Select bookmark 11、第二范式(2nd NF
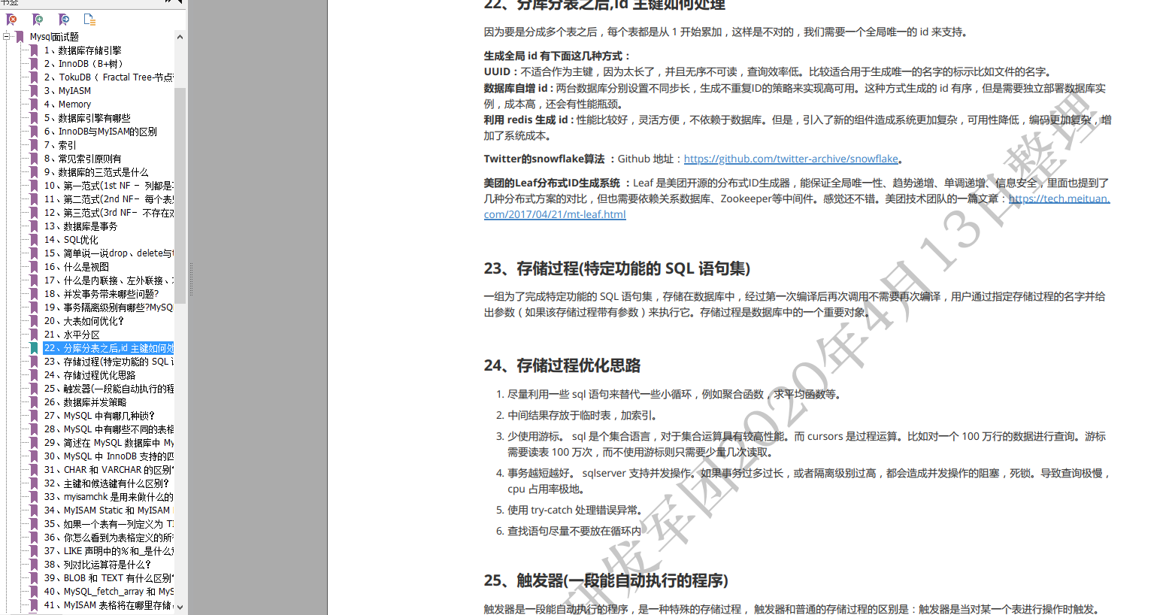Screen dimensions: 1175x615 coord(108,199)
